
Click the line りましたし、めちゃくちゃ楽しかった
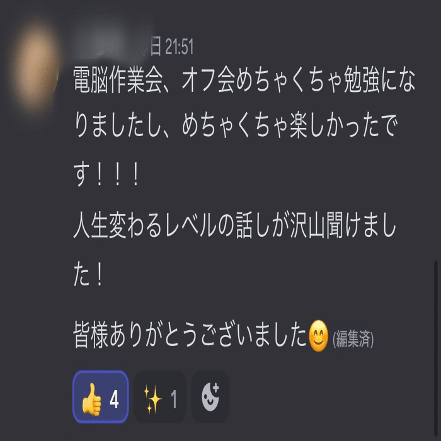pyautogui.click(x=236, y=125)
